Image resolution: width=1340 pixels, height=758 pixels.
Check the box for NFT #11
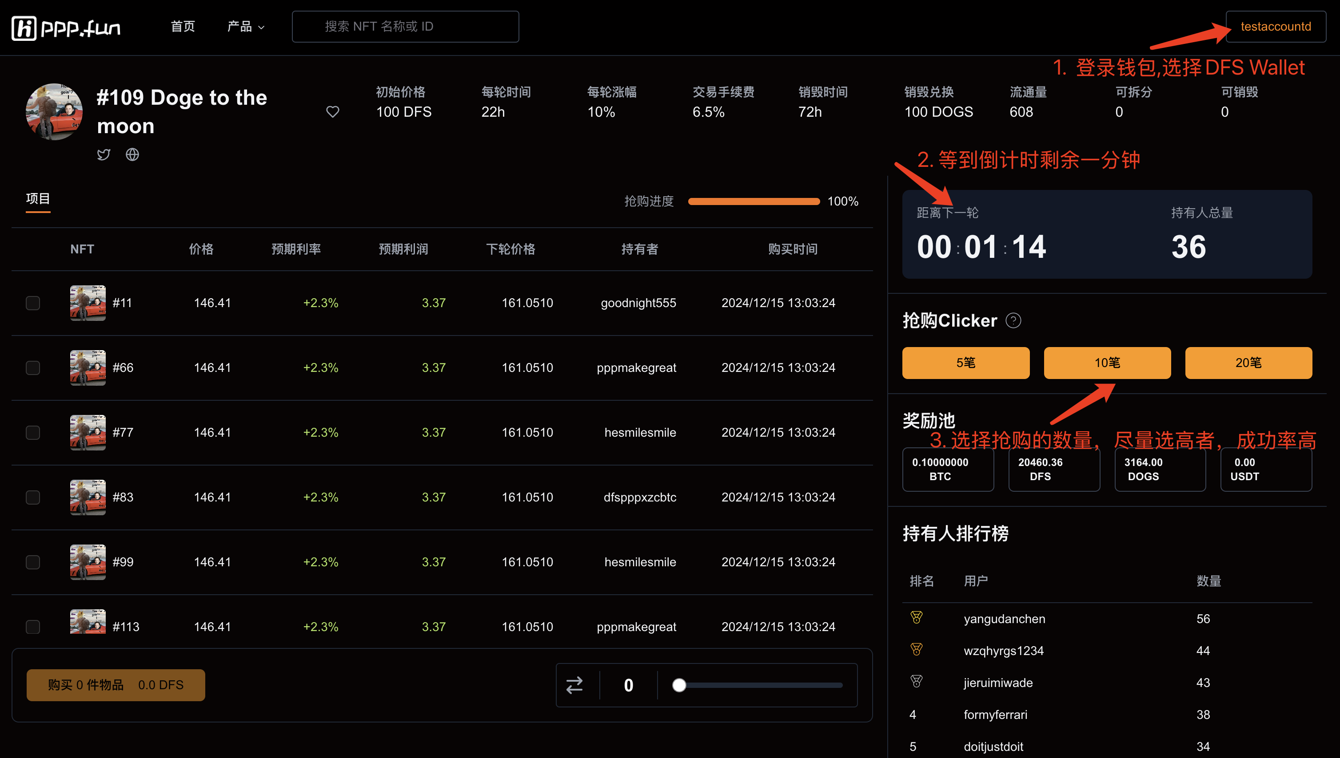pos(33,303)
